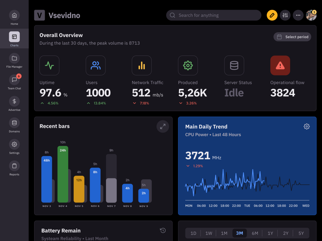Switch time range to 6M
Image resolution: width=322 pixels, height=241 pixels.
[x=255, y=233]
